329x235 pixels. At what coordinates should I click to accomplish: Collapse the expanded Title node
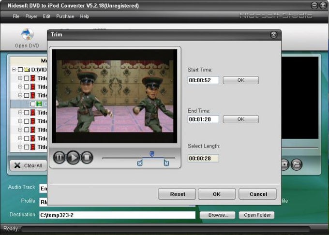pyautogui.click(x=20, y=95)
